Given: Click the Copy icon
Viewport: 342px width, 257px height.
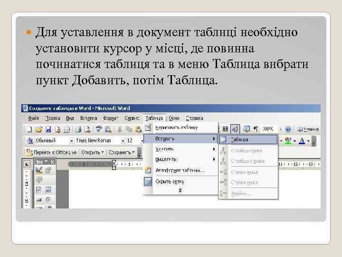Looking at the screenshot, I should tap(129, 129).
